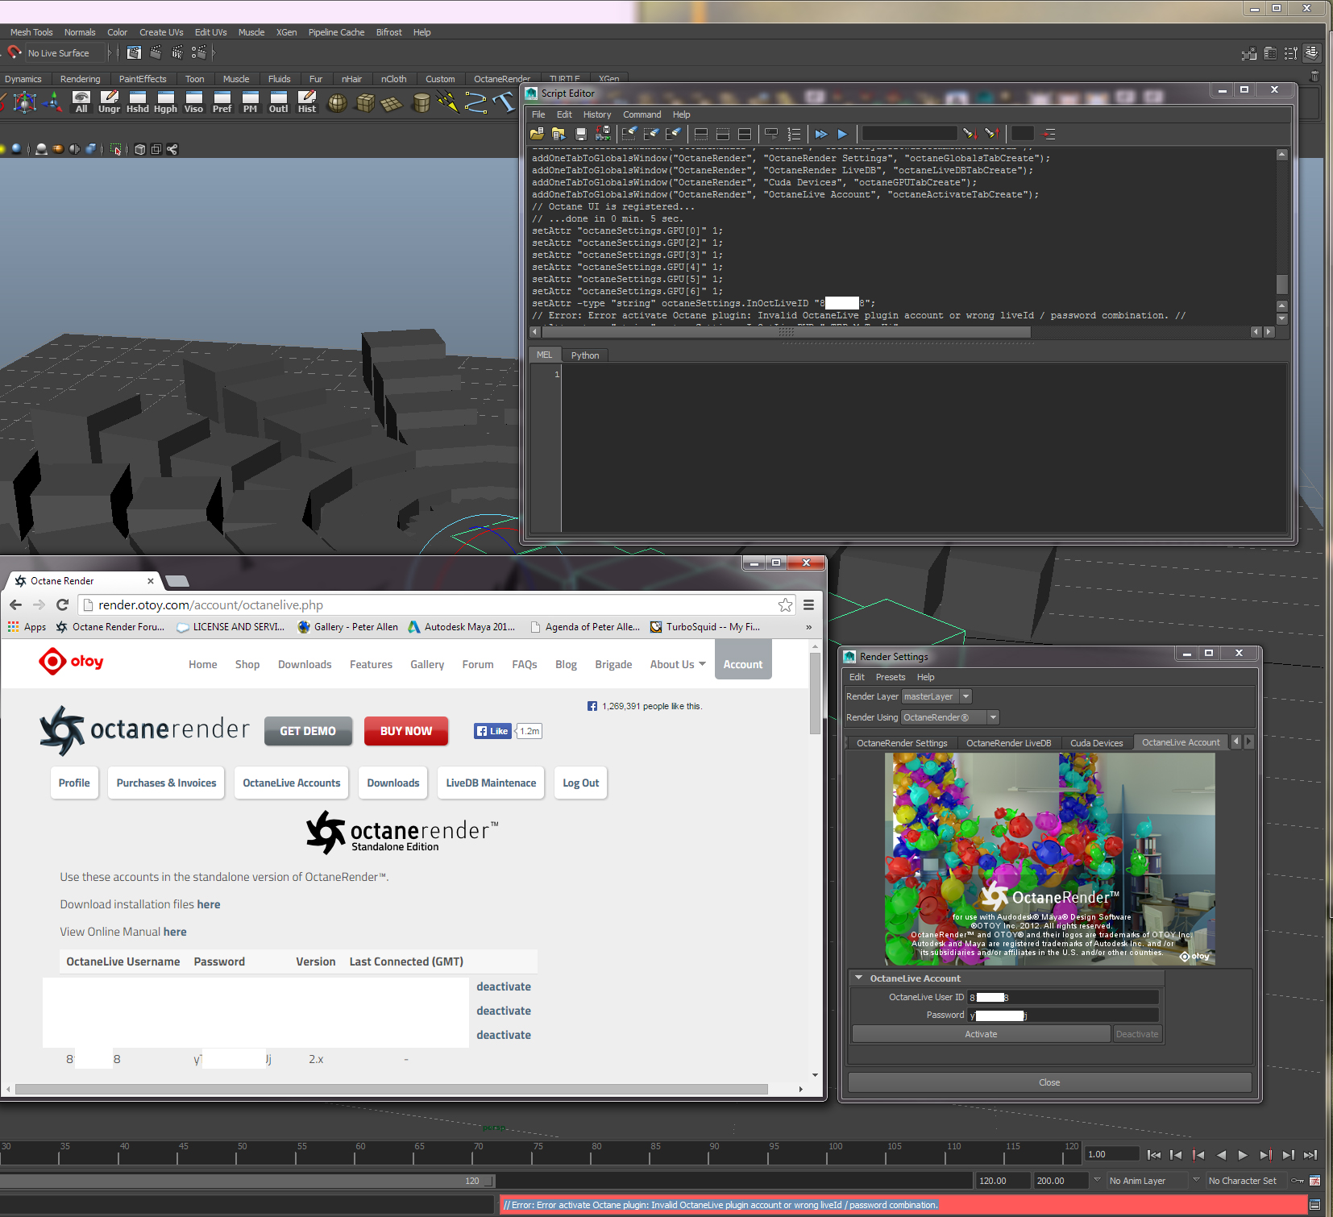The image size is (1333, 1217).
Task: Select the EP curve tool on shelf
Action: (475, 102)
